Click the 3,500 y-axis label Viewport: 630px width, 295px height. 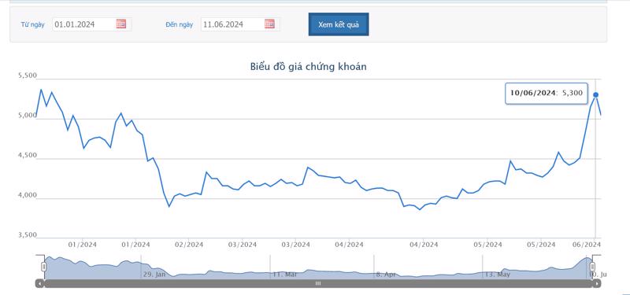click(28, 234)
